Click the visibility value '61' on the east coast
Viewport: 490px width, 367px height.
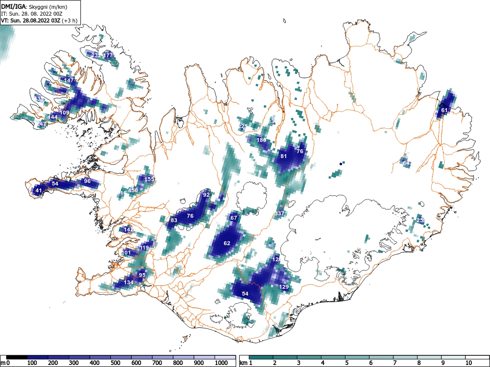point(444,110)
